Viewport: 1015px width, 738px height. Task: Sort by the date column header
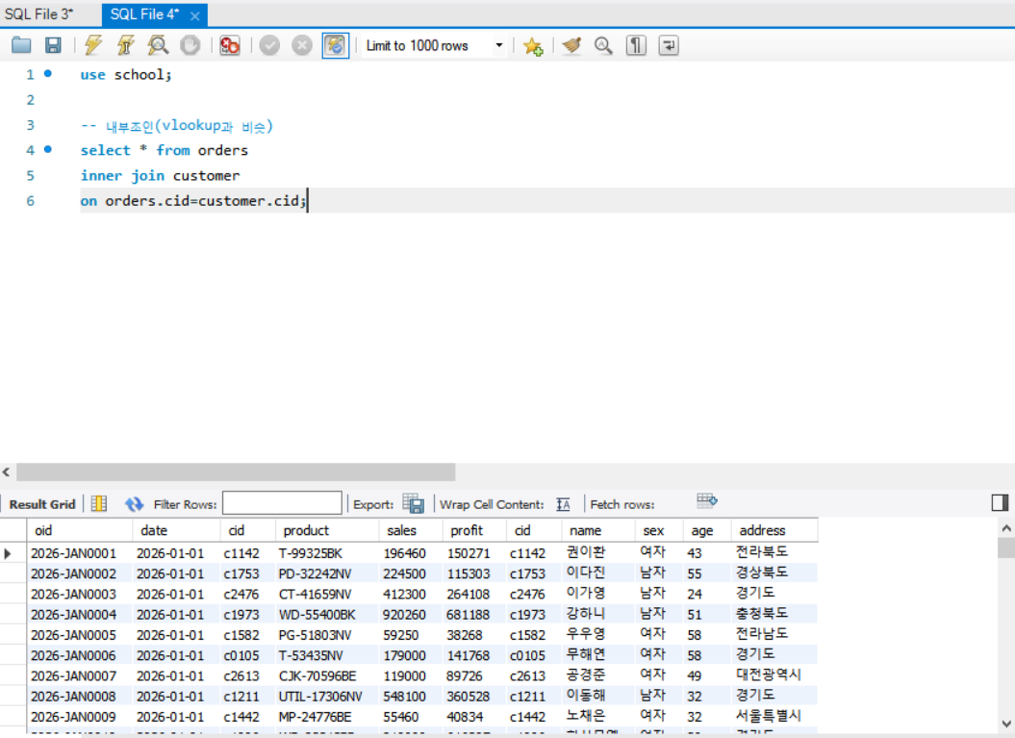[x=176, y=530]
